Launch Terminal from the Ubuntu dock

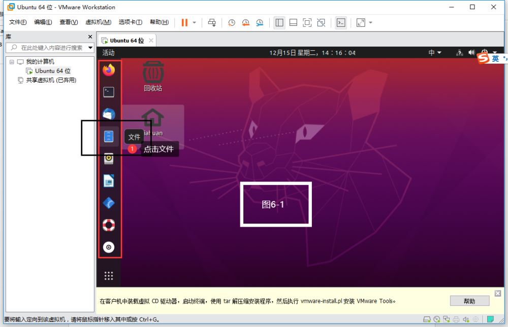[x=109, y=92]
